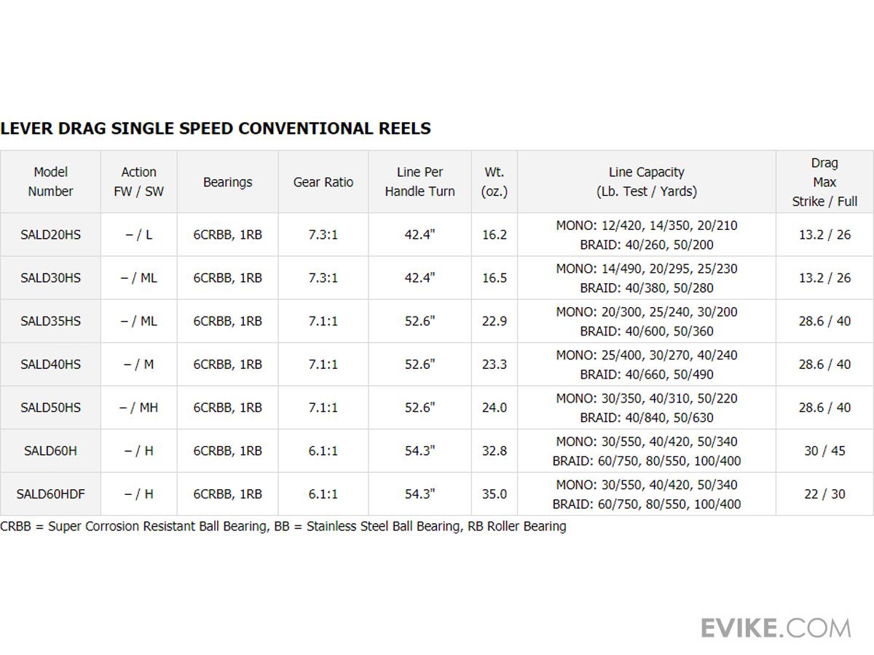Image resolution: width=874 pixels, height=655 pixels.
Task: Select the Drag Max Strike / Full header
Action: point(824,182)
